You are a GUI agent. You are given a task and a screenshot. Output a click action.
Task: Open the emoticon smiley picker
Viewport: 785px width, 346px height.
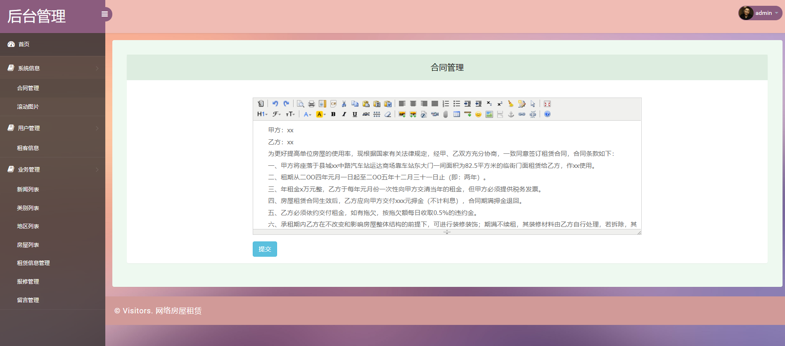click(x=478, y=114)
